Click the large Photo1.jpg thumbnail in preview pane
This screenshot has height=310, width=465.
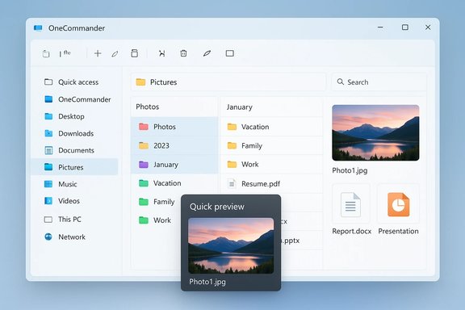375,132
